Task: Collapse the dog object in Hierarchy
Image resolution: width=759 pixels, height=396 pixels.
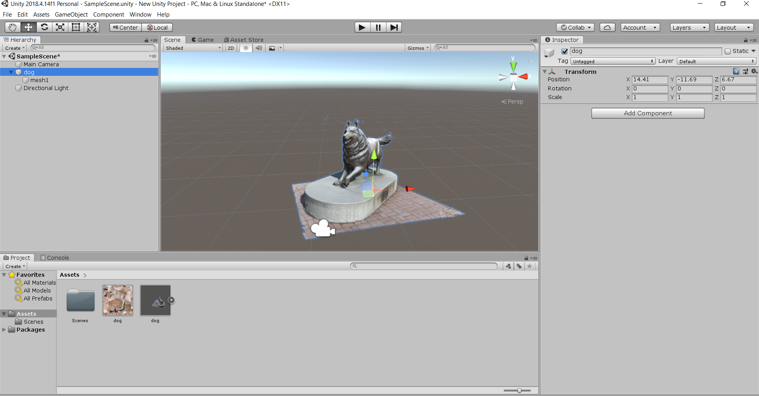Action: pos(11,72)
